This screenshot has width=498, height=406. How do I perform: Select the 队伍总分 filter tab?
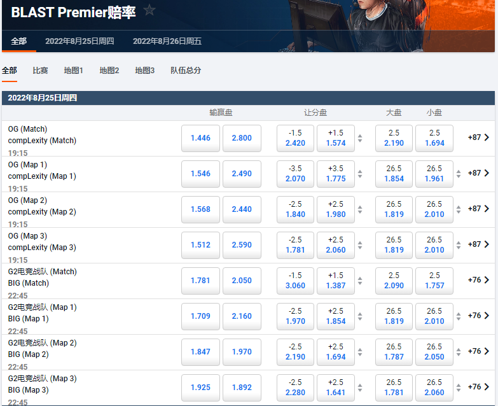point(186,71)
